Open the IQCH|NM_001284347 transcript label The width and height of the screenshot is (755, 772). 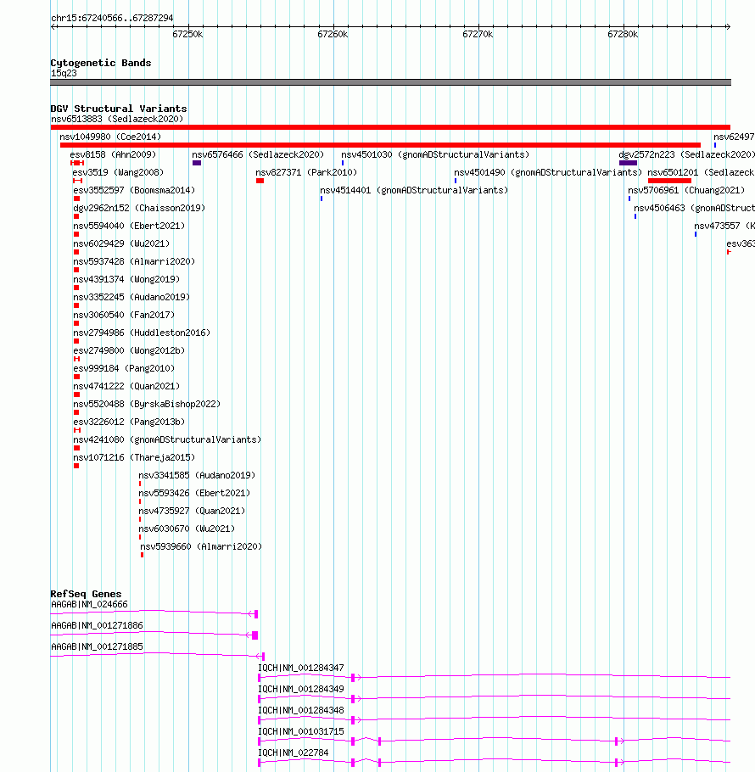pyautogui.click(x=300, y=668)
